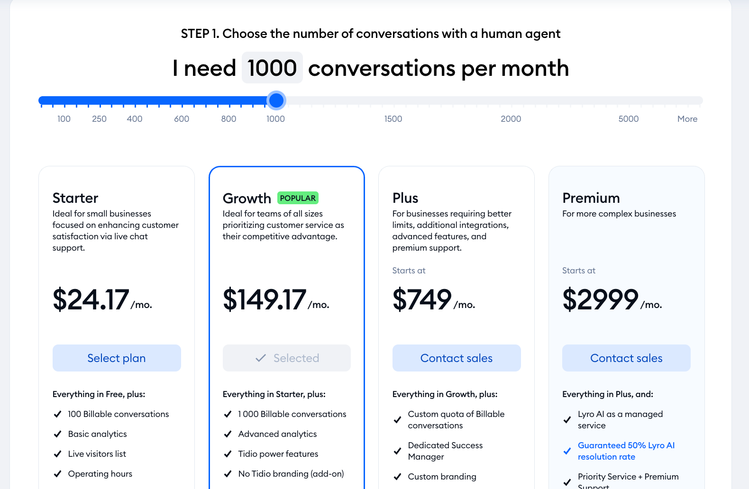Click checkmark beside Tidio power features
Viewport: 749px width, 489px height.
pos(228,454)
